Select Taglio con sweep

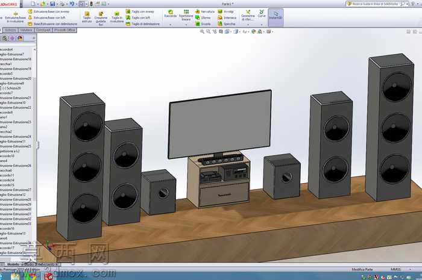[140, 11]
